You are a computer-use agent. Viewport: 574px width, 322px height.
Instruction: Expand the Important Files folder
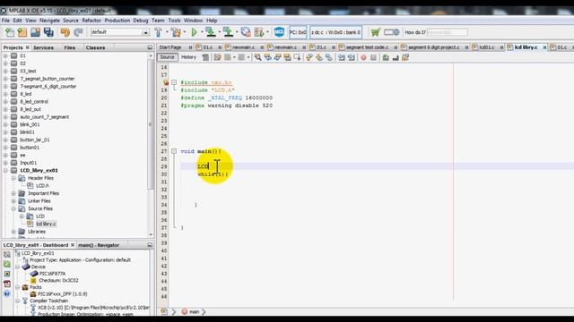pos(13,193)
